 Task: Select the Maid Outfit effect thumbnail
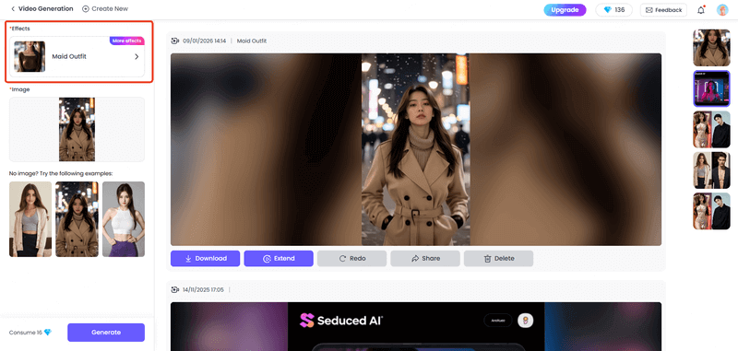pyautogui.click(x=30, y=56)
